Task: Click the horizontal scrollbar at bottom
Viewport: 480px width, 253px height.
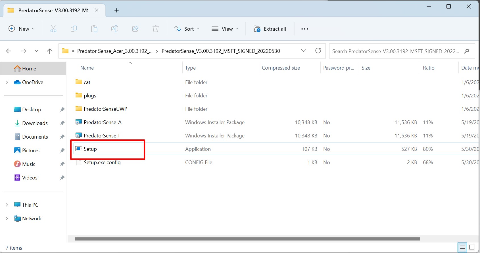Action: coord(247,239)
